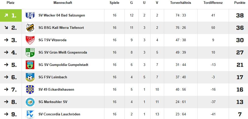Click the Gumpoldia Gumpelstadt red emblem
248x119 pixels.
(x=30, y=65)
